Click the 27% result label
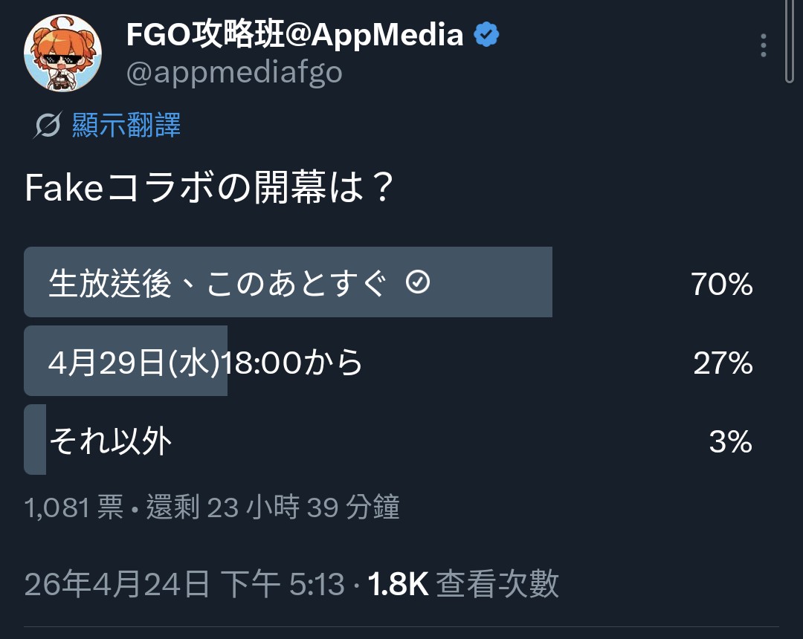This screenshot has height=639, width=803. [723, 363]
